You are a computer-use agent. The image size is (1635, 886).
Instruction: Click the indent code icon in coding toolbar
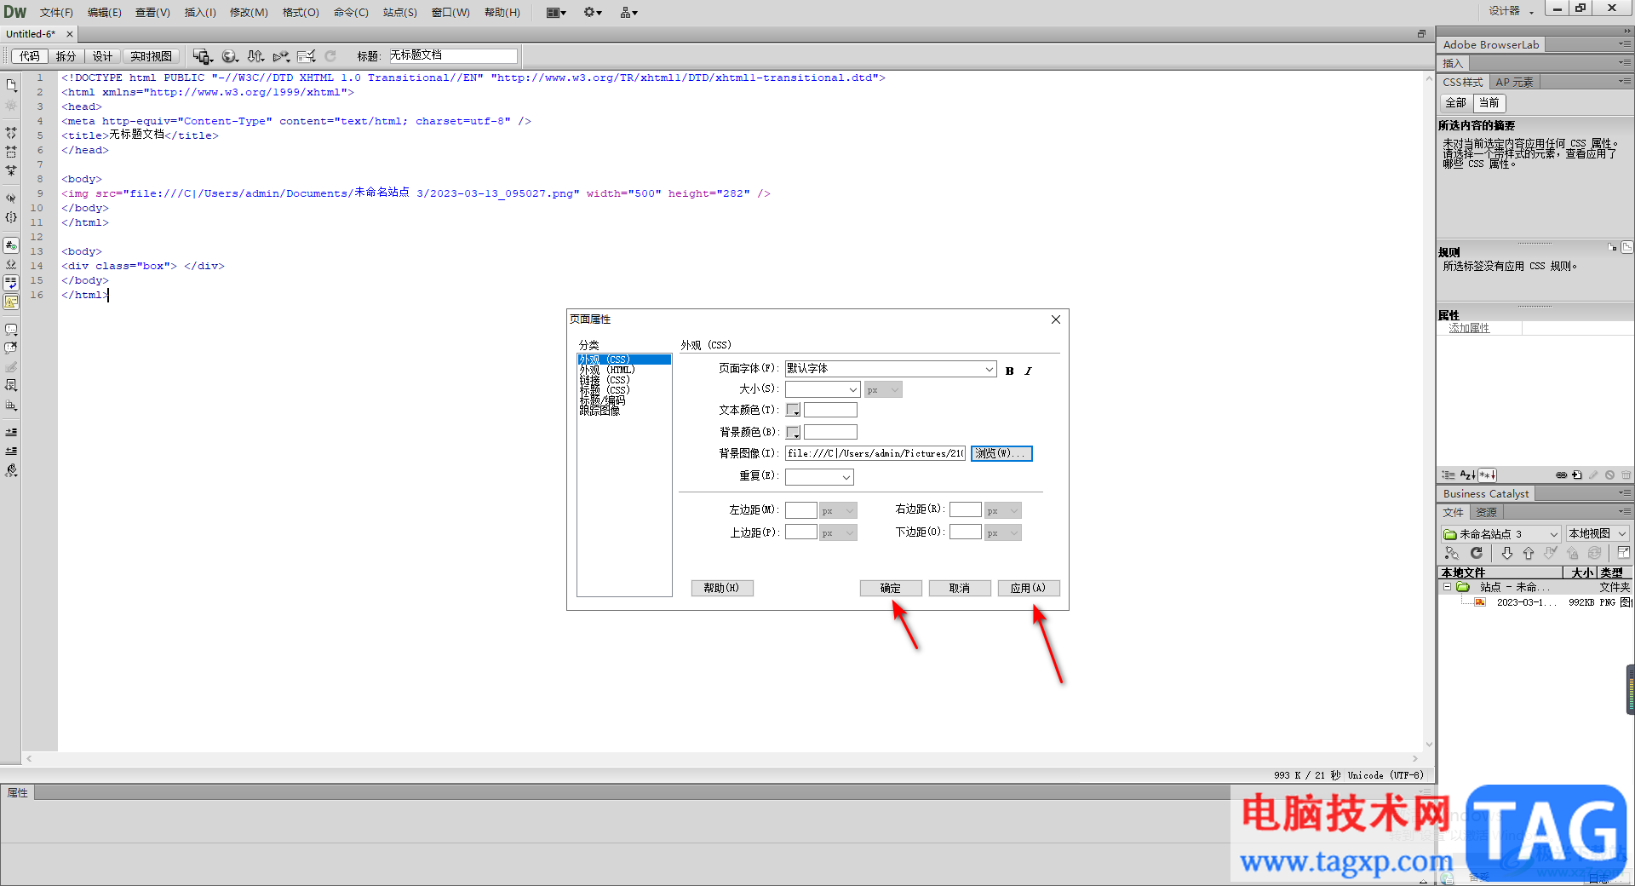[x=11, y=432]
